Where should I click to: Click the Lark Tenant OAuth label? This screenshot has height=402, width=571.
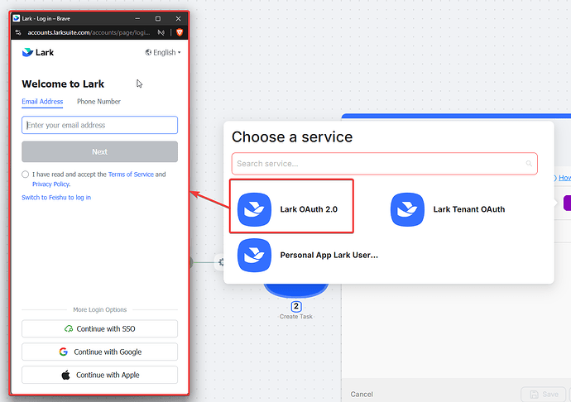coord(469,209)
